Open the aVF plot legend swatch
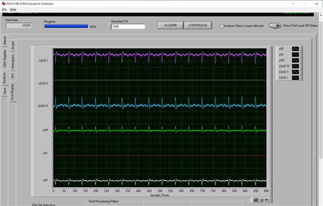This screenshot has width=323, height=206. pyautogui.click(x=295, y=49)
